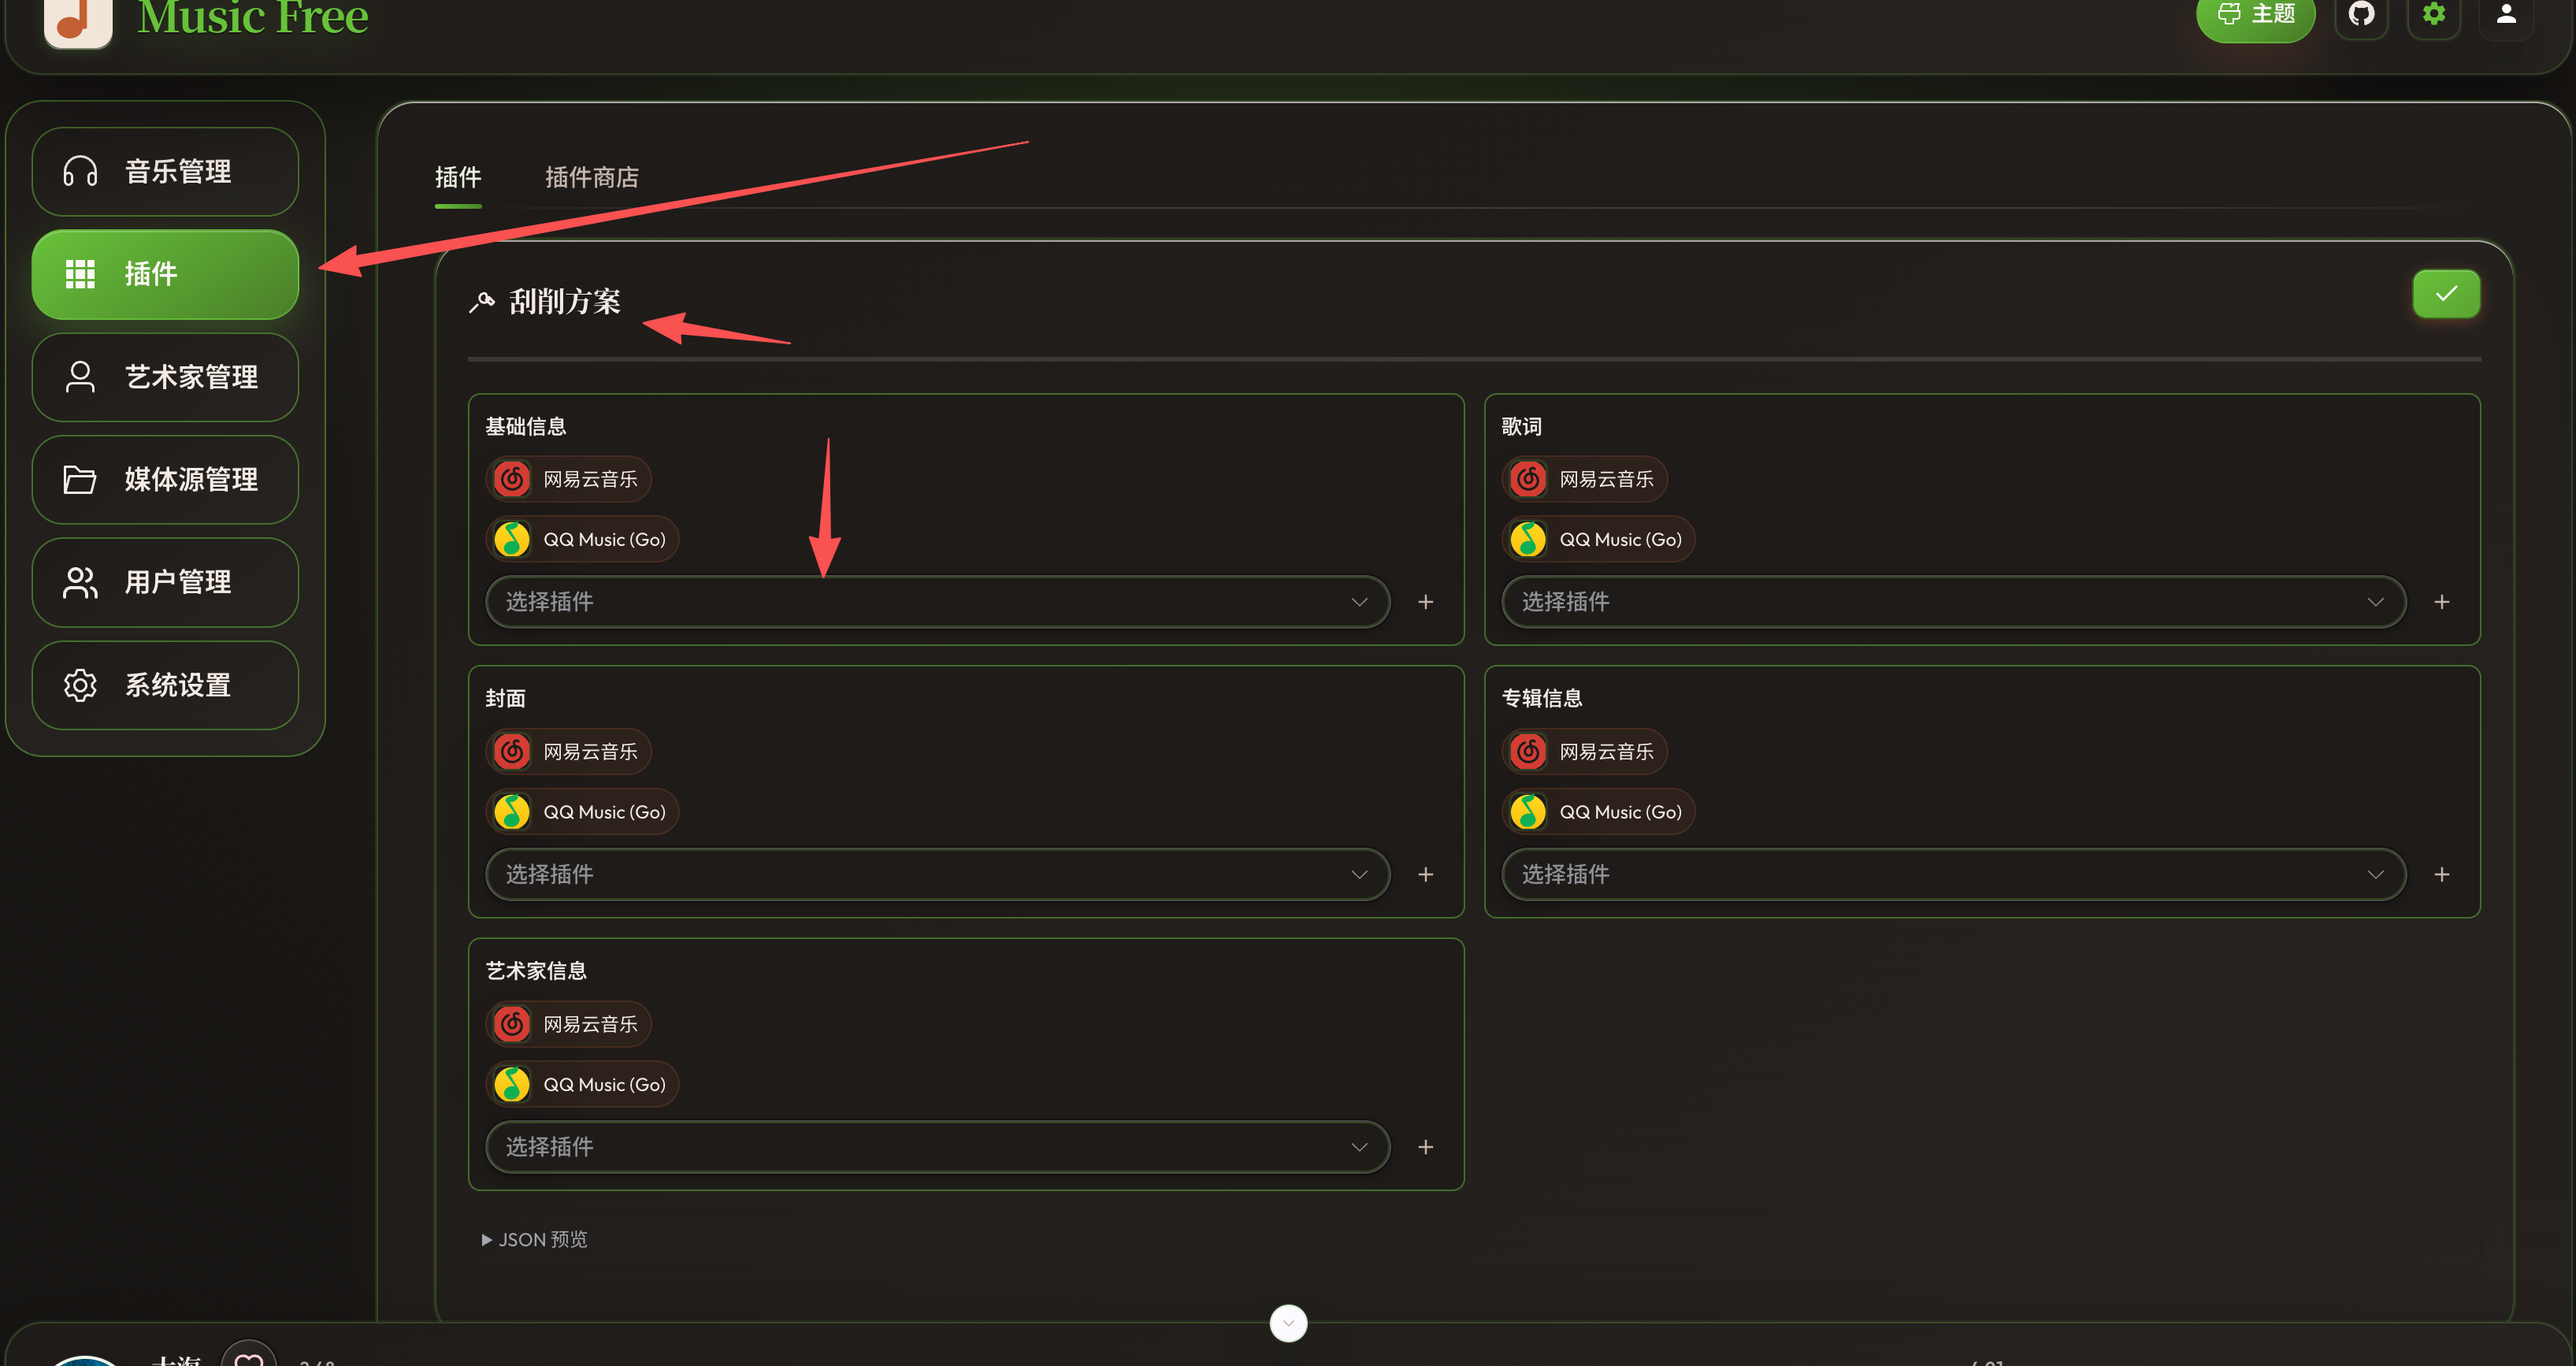2576x1366 pixels.
Task: Click the round collapse chevron above the player bar
Action: click(x=1288, y=1323)
